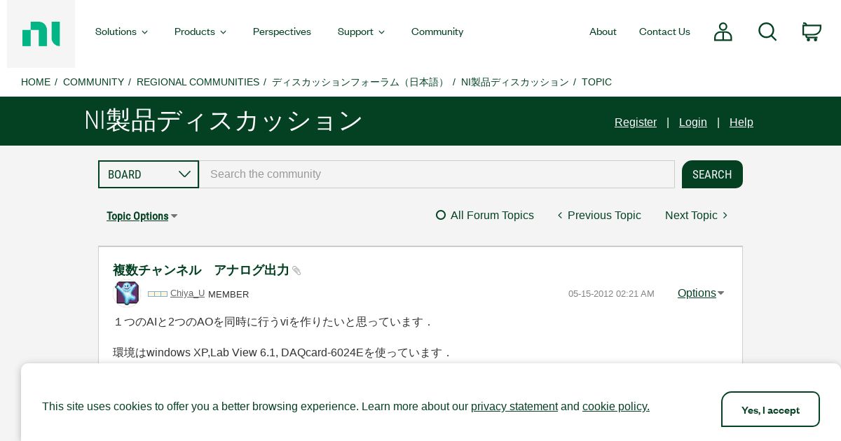The width and height of the screenshot is (841, 441).
Task: Click the SEARCH button
Action: coord(712,174)
